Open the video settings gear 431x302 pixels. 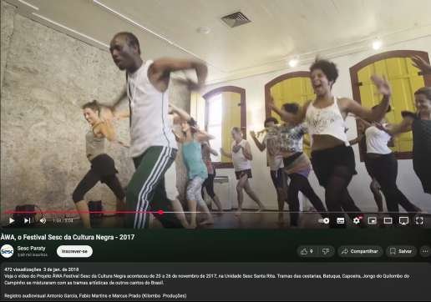coord(357,220)
